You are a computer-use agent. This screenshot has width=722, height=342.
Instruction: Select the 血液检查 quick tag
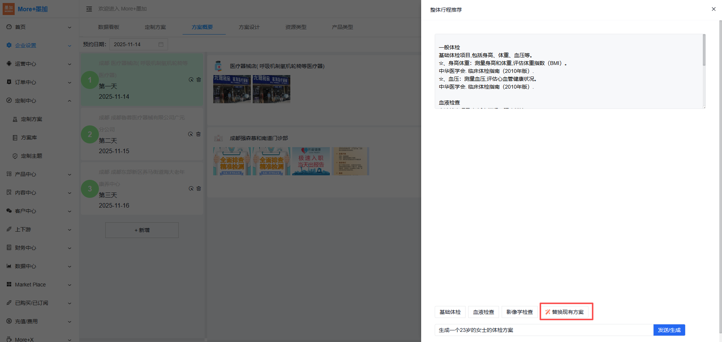point(483,312)
